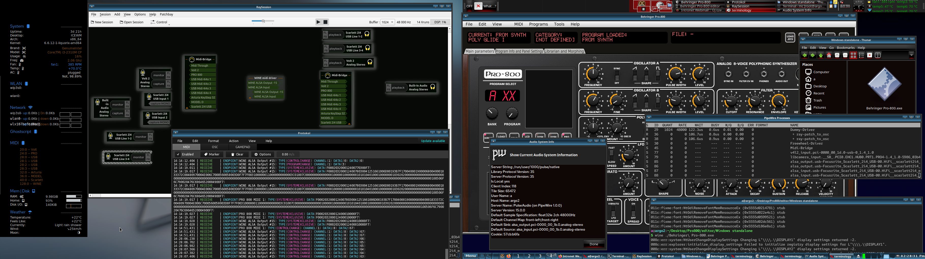Stop RaySession transport with stop icon
The image size is (925, 259).
click(x=325, y=22)
